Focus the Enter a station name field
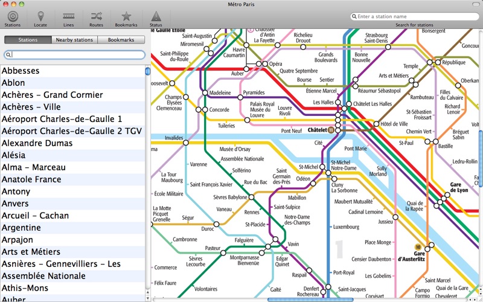The height and width of the screenshot is (302, 483). tap(415, 16)
